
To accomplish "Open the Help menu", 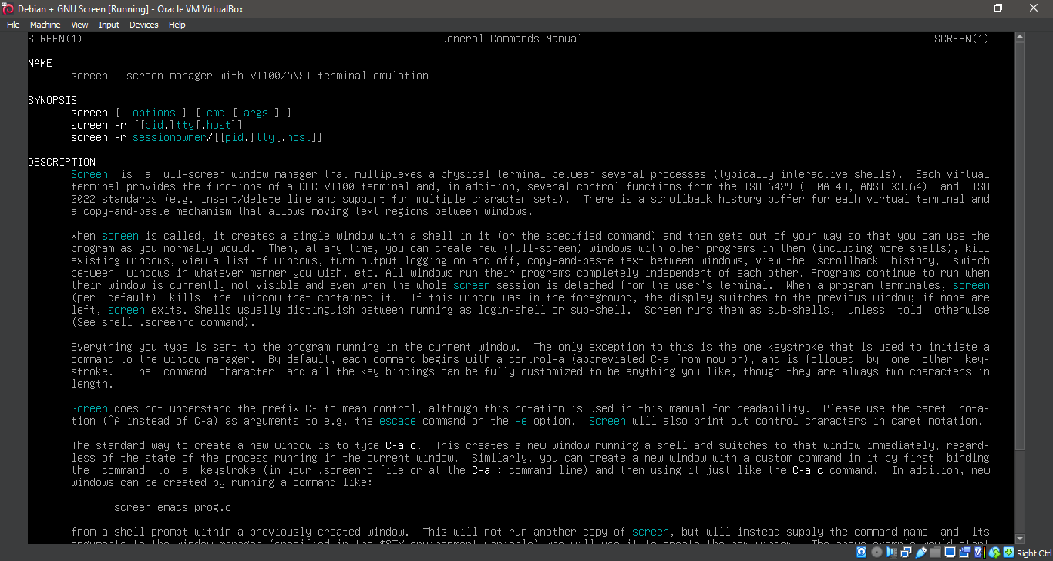I will coord(177,24).
